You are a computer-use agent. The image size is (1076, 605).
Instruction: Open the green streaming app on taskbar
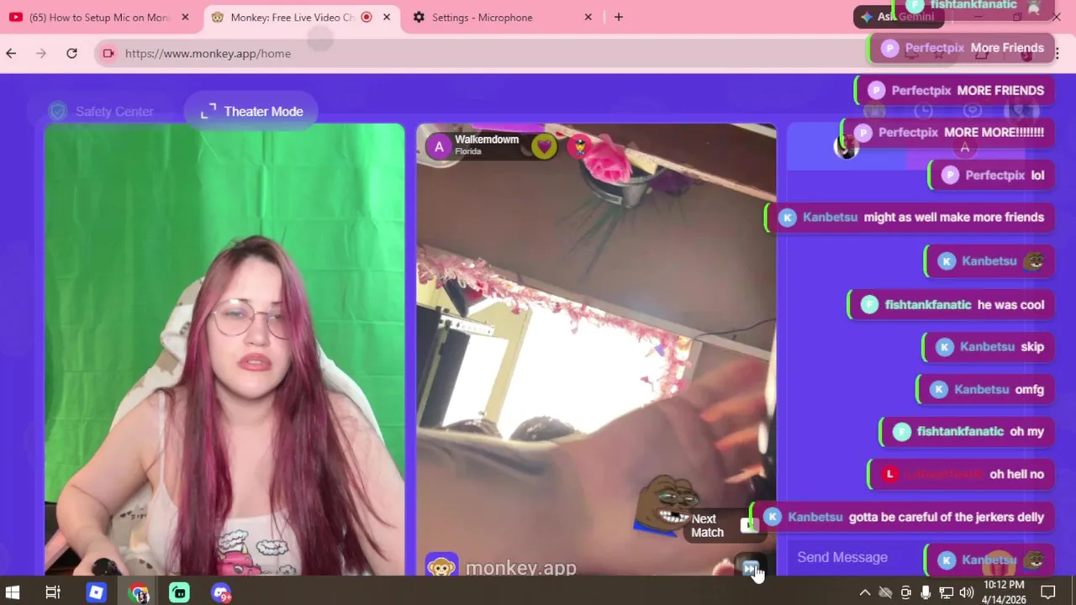coord(179,592)
